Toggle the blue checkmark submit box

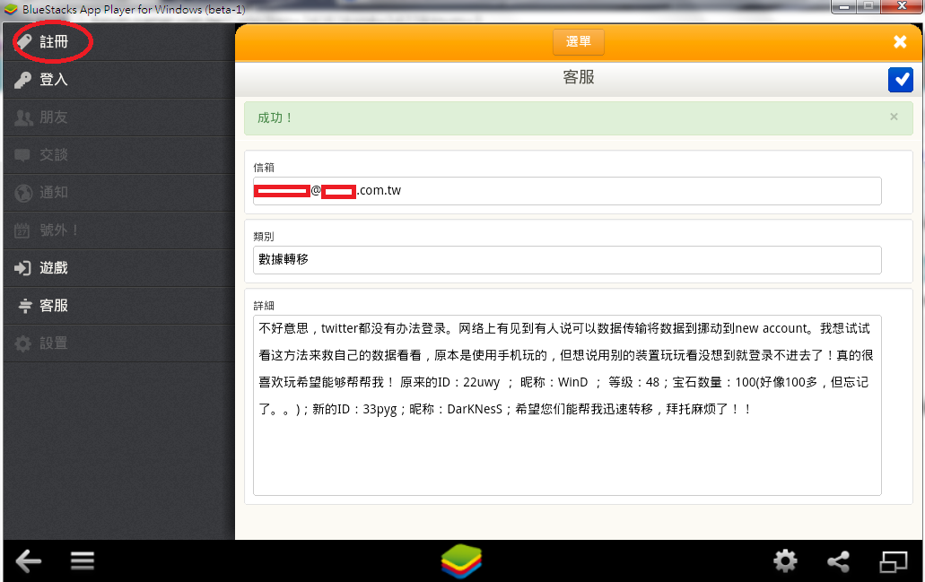point(900,80)
